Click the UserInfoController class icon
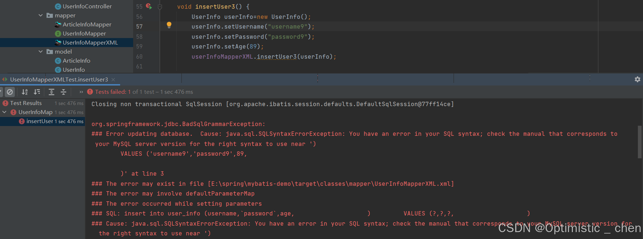This screenshot has height=239, width=643. point(58,7)
